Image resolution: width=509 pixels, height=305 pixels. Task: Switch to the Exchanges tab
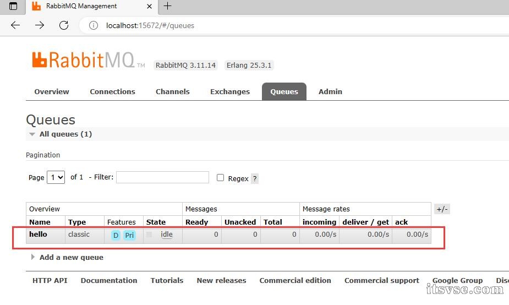pos(230,91)
